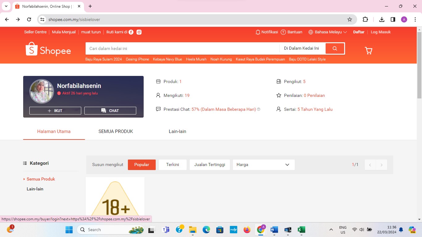This screenshot has width=422, height=237.
Task: Open the Facebook icon beside Ikuti kami di
Action: click(x=131, y=32)
